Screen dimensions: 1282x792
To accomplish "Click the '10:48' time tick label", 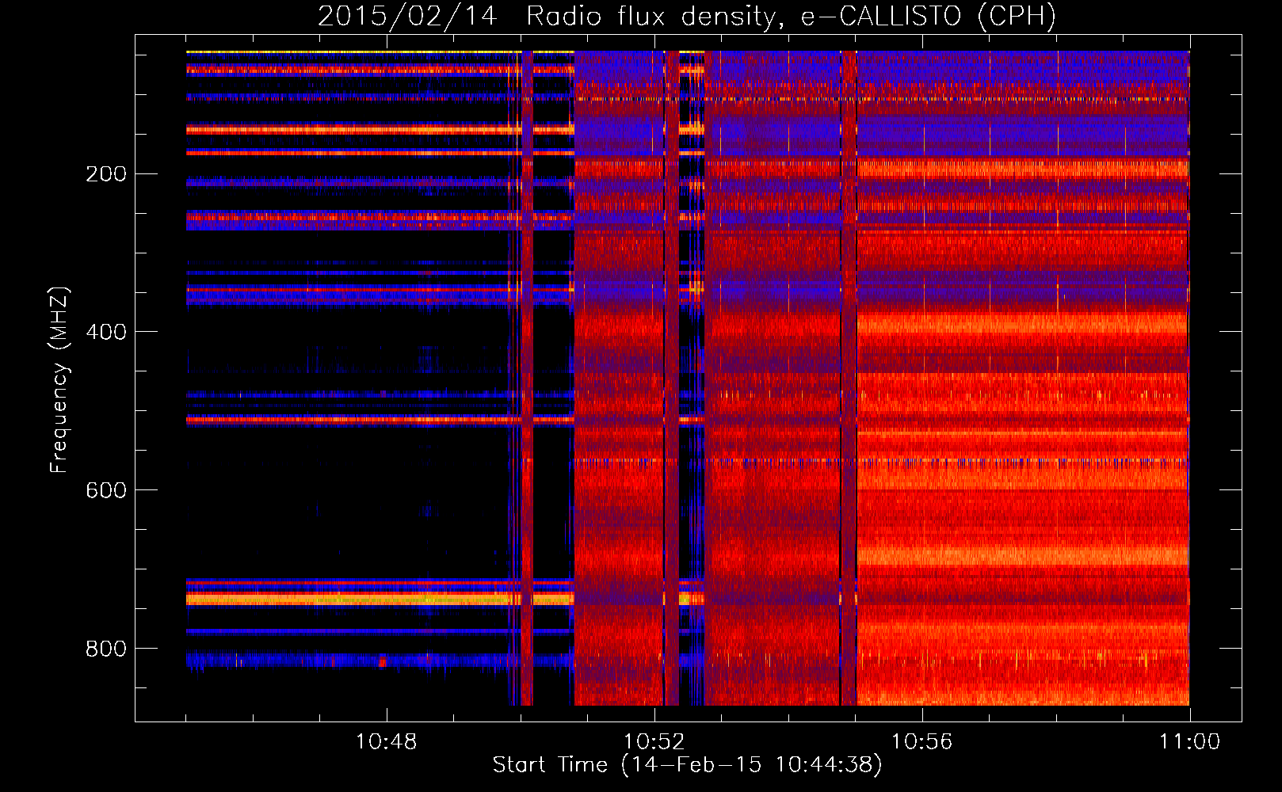I will pyautogui.click(x=387, y=742).
